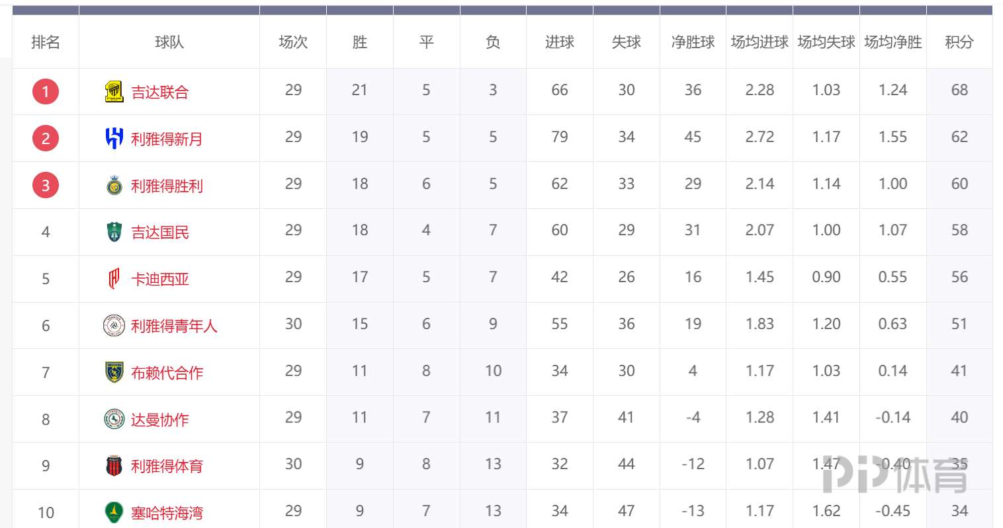Click the 吉达国民 green shield icon
The image size is (1003, 528).
[x=114, y=232]
